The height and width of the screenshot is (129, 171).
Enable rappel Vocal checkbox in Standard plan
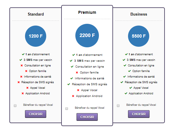pyautogui.click(x=15, y=105)
